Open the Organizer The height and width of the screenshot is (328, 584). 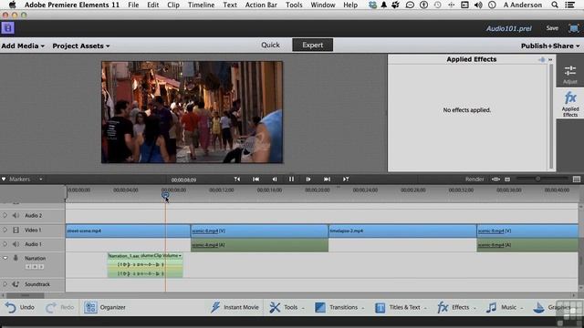coord(105,307)
